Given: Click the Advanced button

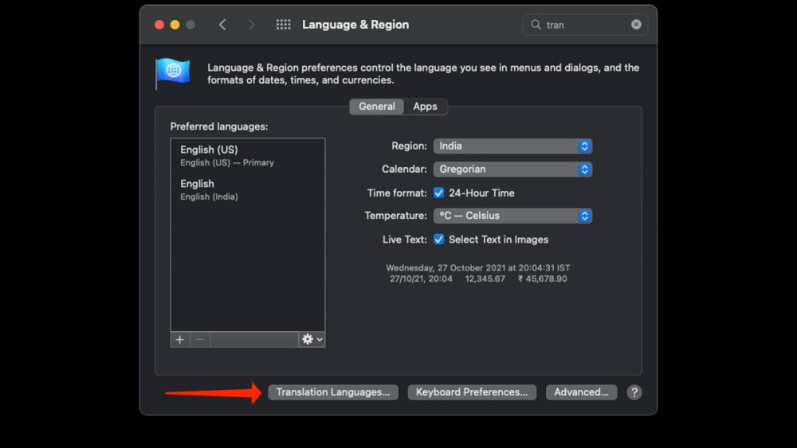Looking at the screenshot, I should pyautogui.click(x=581, y=392).
